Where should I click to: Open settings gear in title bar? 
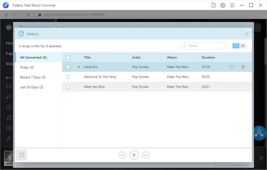(222, 5)
